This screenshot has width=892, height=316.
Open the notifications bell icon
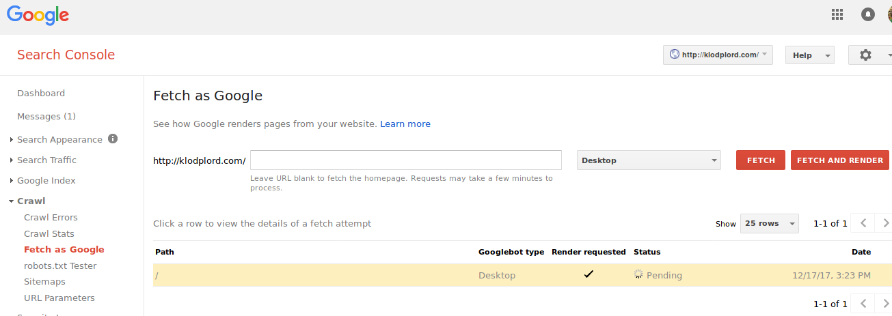coord(868,14)
